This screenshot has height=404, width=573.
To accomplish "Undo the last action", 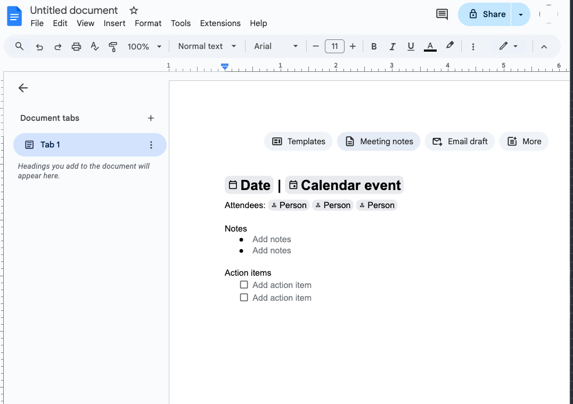I will coord(39,46).
